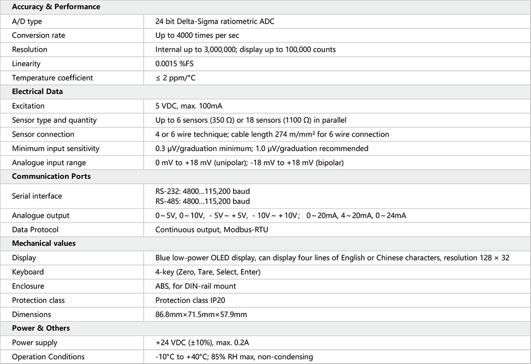
Task: Click the Sensor type and quantity label
Action: tap(54, 120)
